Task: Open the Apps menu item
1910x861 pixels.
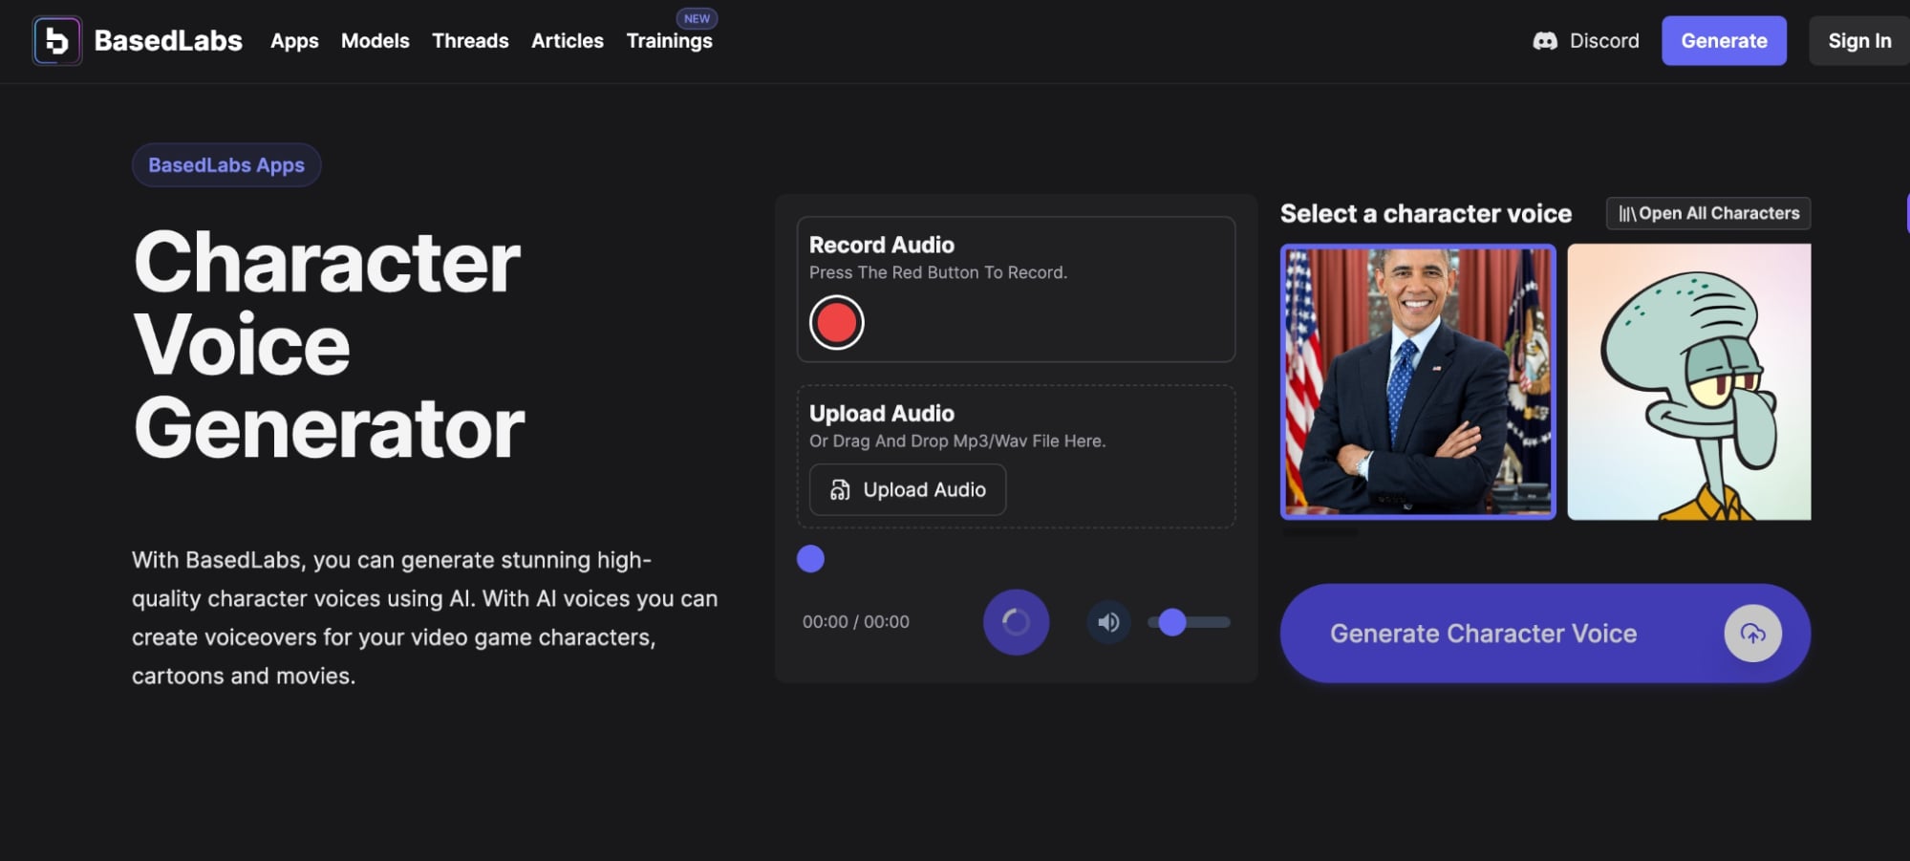Action: (x=294, y=41)
